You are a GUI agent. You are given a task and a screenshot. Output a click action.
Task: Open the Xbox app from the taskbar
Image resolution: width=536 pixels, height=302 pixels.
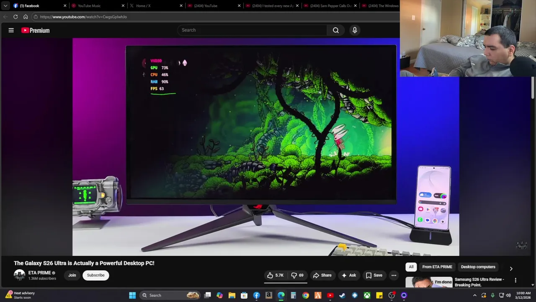coord(367,295)
